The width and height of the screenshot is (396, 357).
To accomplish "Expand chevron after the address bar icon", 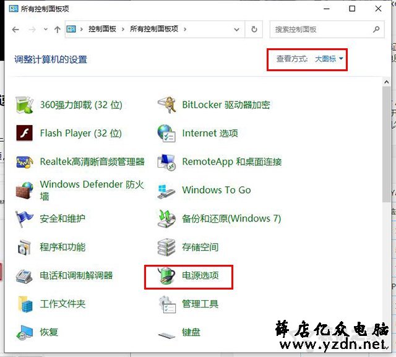I will [x=81, y=29].
